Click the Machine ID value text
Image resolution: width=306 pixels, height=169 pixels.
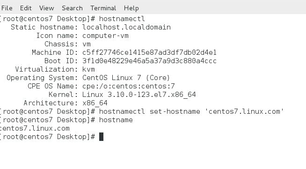coord(149,52)
